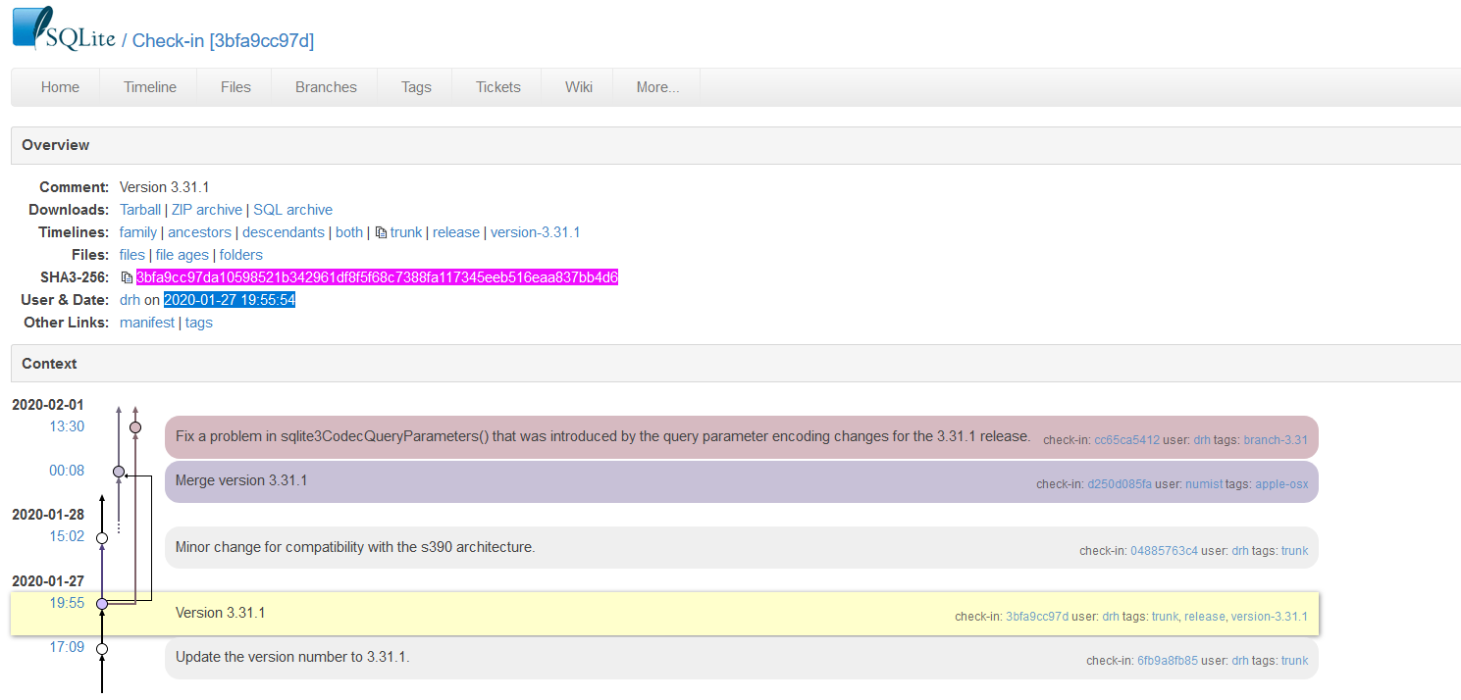Click the copy icon before trunk timeline link
The width and height of the screenshot is (1461, 700).
coord(381,233)
